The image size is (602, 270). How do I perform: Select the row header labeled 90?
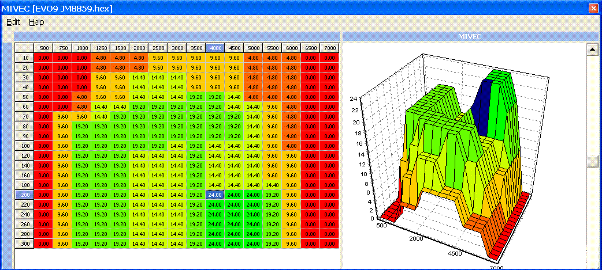click(25, 136)
